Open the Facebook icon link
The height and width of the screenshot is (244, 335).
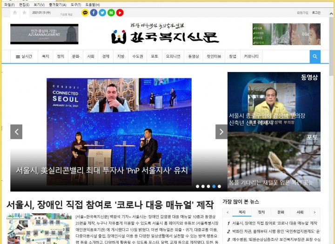coord(94,13)
